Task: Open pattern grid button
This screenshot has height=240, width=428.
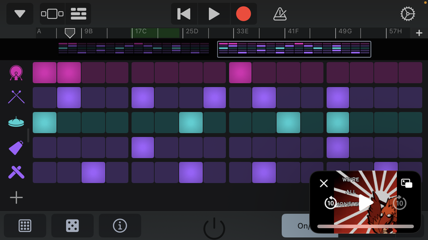Action: tap(25, 225)
